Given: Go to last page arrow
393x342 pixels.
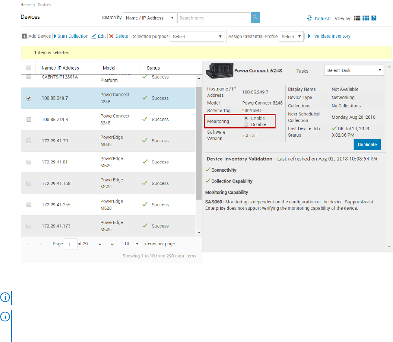Looking at the screenshot, I should pyautogui.click(x=112, y=244).
